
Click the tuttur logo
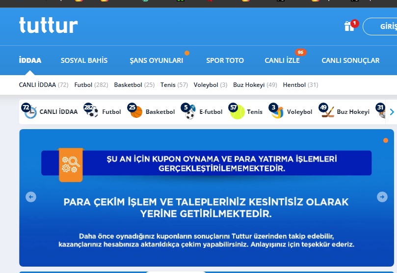(x=49, y=26)
